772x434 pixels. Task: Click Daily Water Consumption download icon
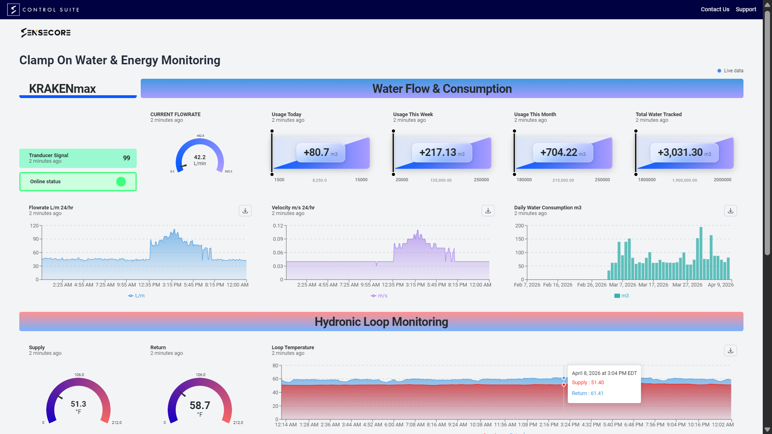coord(730,211)
